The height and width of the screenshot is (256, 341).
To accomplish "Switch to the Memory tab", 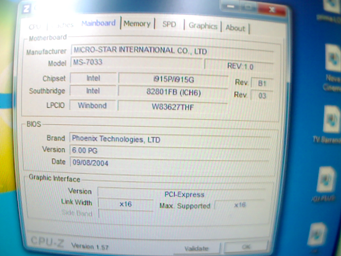I will pos(137,23).
